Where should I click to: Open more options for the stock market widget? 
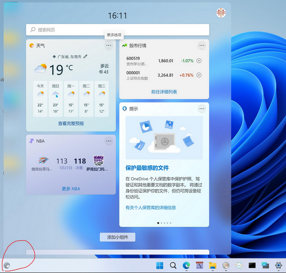pyautogui.click(x=202, y=46)
